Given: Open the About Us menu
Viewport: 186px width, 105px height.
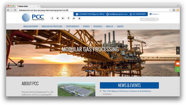Looking at the screenshot, I should point(110,26).
